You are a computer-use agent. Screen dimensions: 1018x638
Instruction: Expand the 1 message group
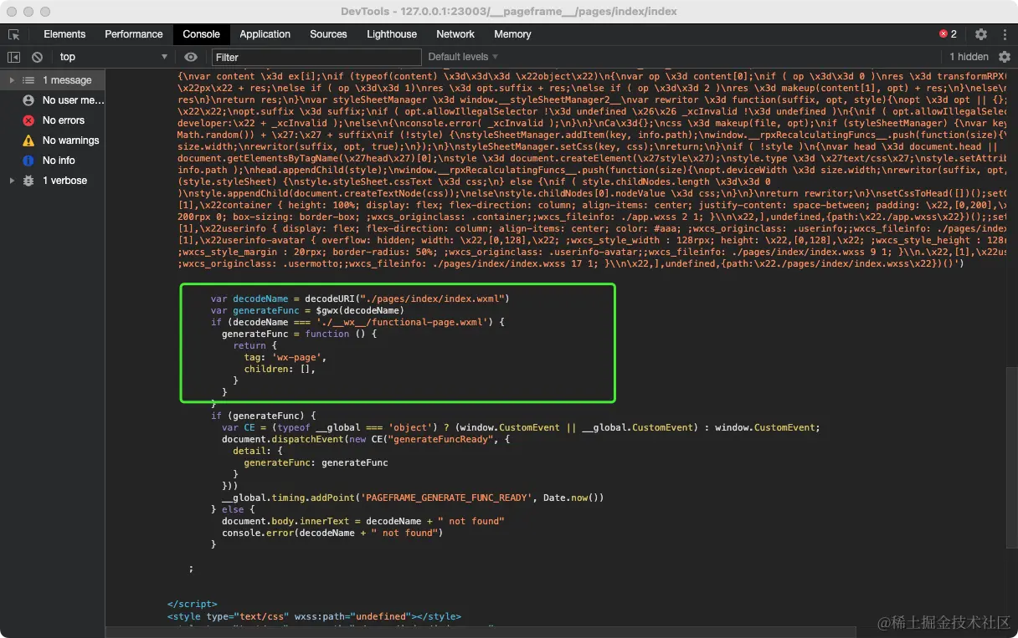click(11, 80)
